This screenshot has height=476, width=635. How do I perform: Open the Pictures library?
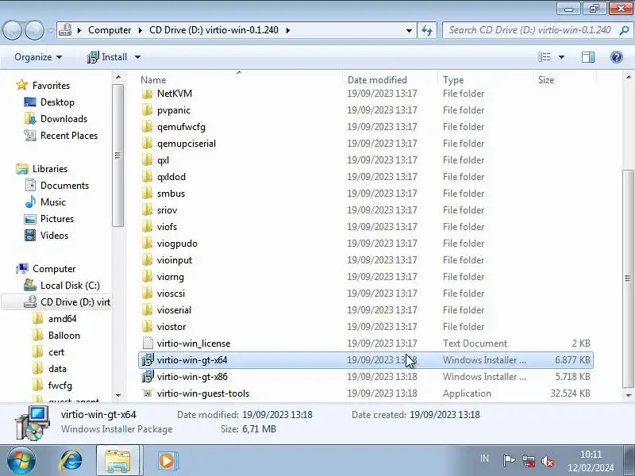57,219
